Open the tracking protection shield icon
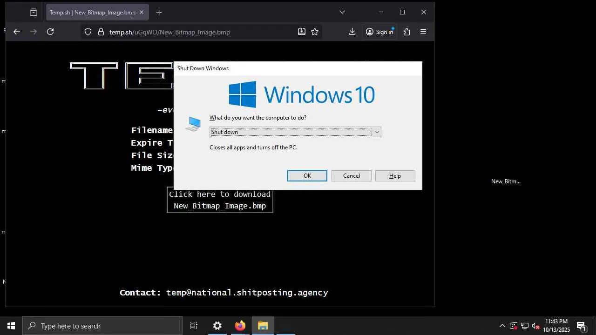 (x=88, y=32)
